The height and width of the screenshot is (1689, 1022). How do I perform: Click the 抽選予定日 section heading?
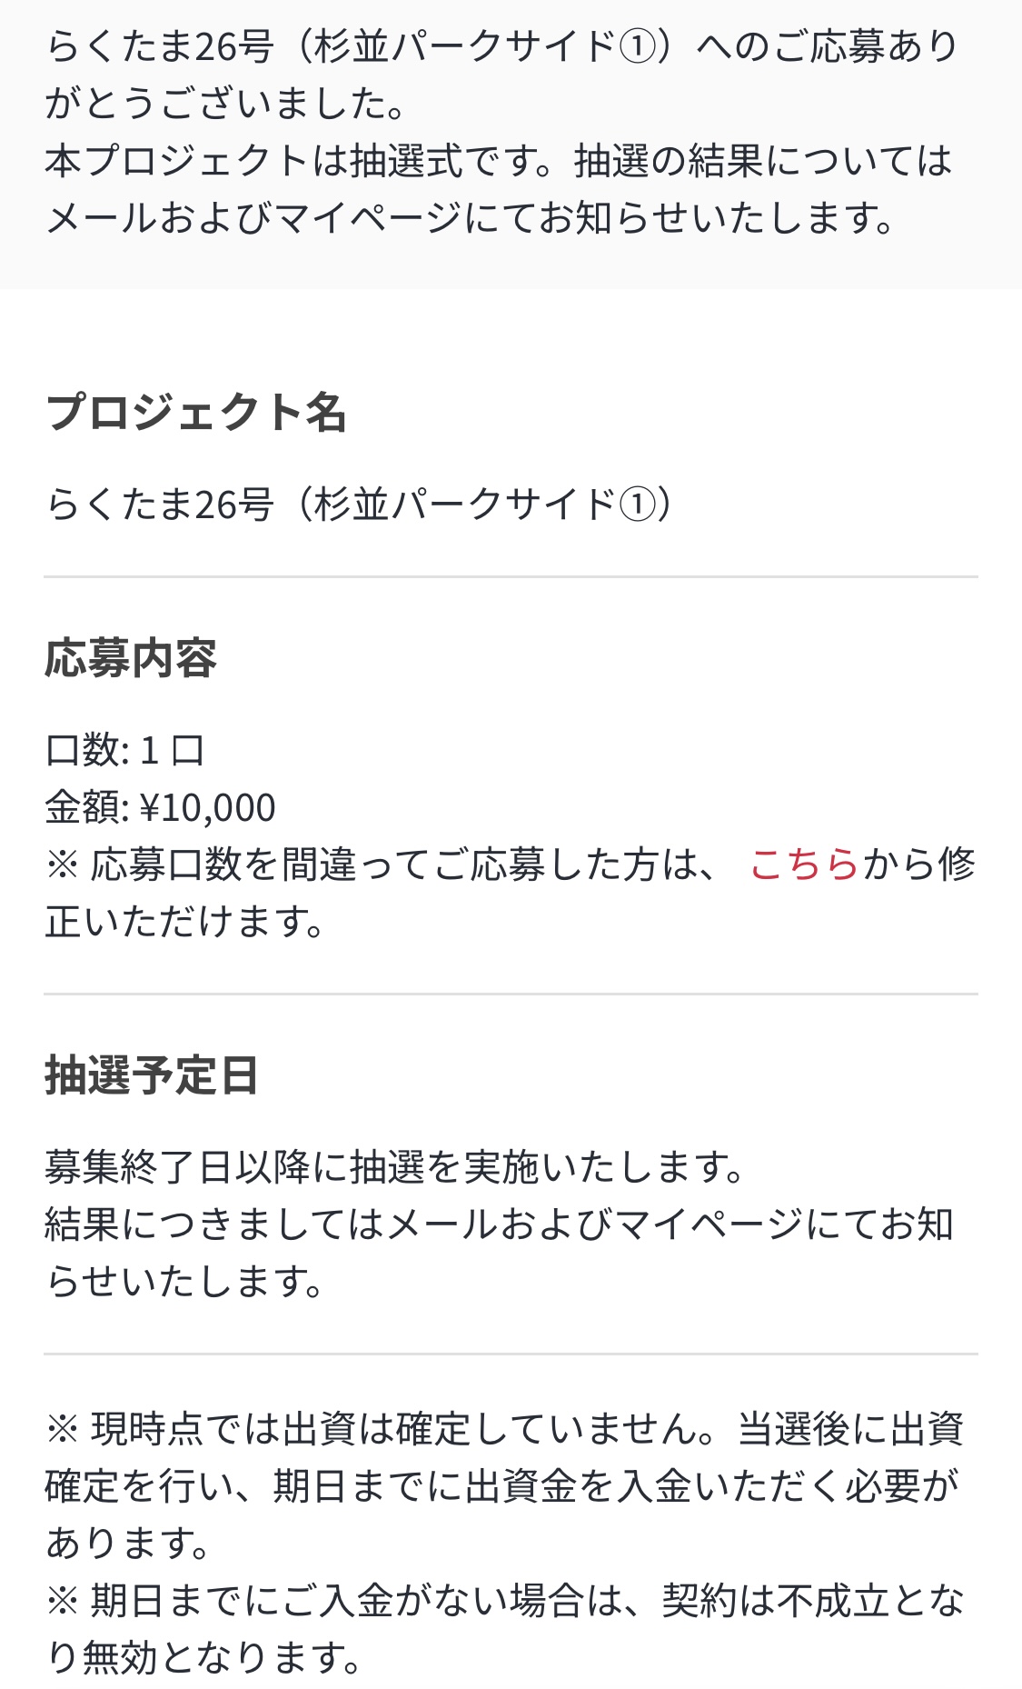(x=152, y=1076)
